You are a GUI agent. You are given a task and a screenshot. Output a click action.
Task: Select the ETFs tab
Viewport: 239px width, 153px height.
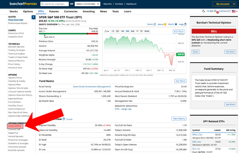41,11
